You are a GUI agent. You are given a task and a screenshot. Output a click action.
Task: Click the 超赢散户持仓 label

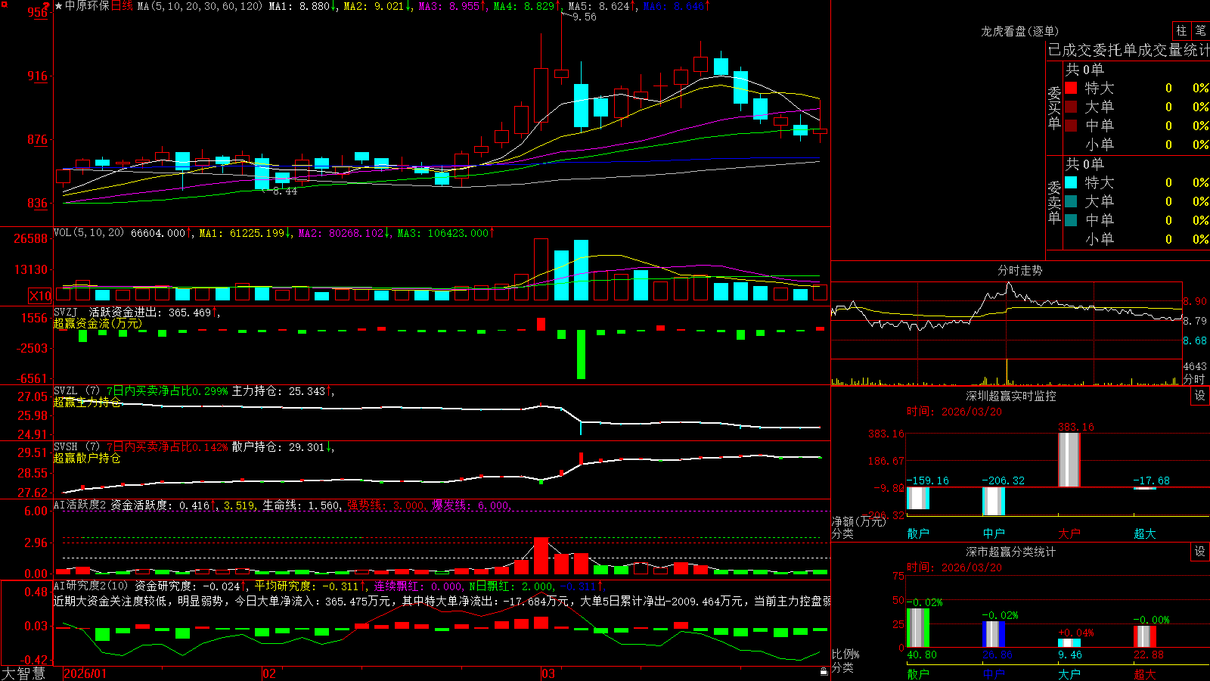point(87,458)
